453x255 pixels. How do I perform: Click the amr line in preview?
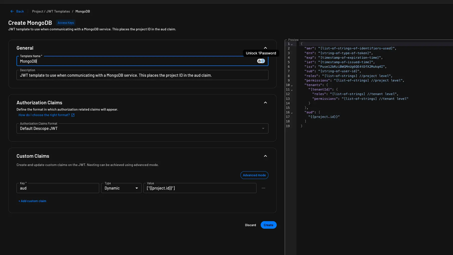350,48
